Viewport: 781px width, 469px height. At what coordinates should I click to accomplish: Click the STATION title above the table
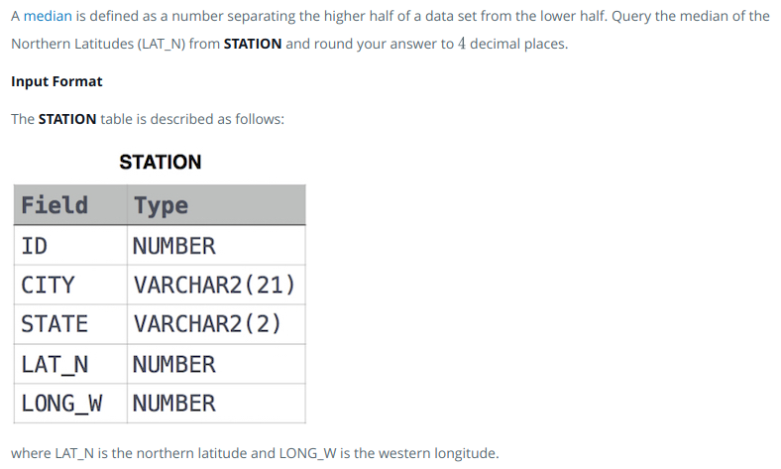pos(161,162)
